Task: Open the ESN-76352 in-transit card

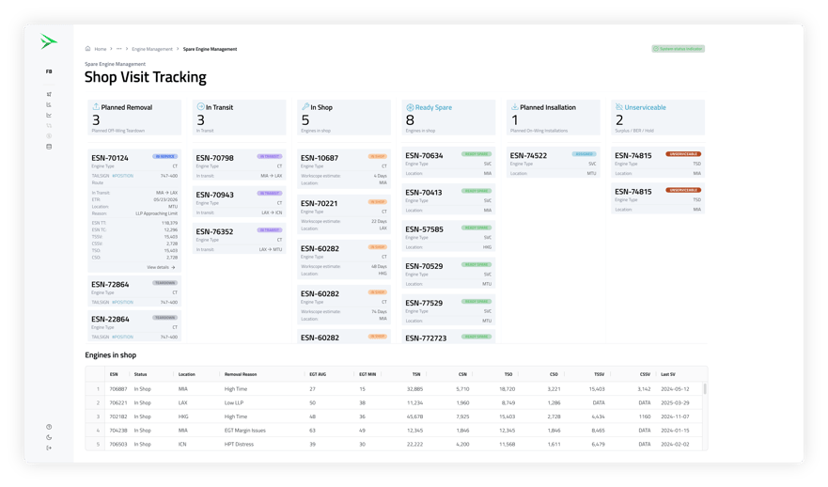Action: pos(240,239)
